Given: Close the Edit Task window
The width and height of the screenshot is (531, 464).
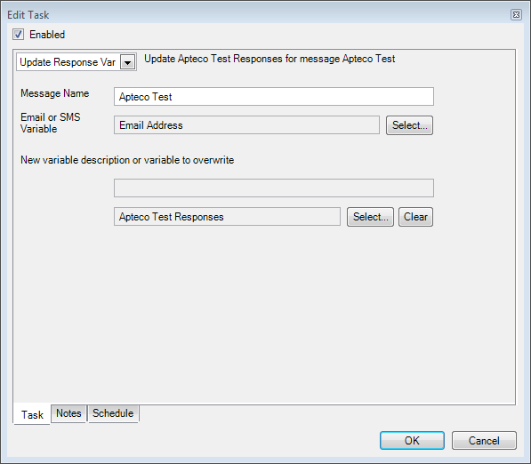Looking at the screenshot, I should click(x=516, y=15).
